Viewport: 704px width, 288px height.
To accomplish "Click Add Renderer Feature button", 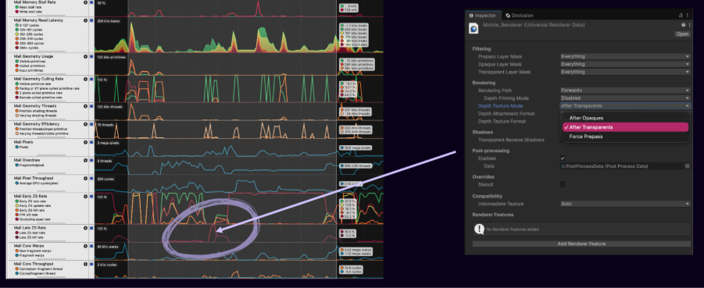I will click(x=581, y=244).
